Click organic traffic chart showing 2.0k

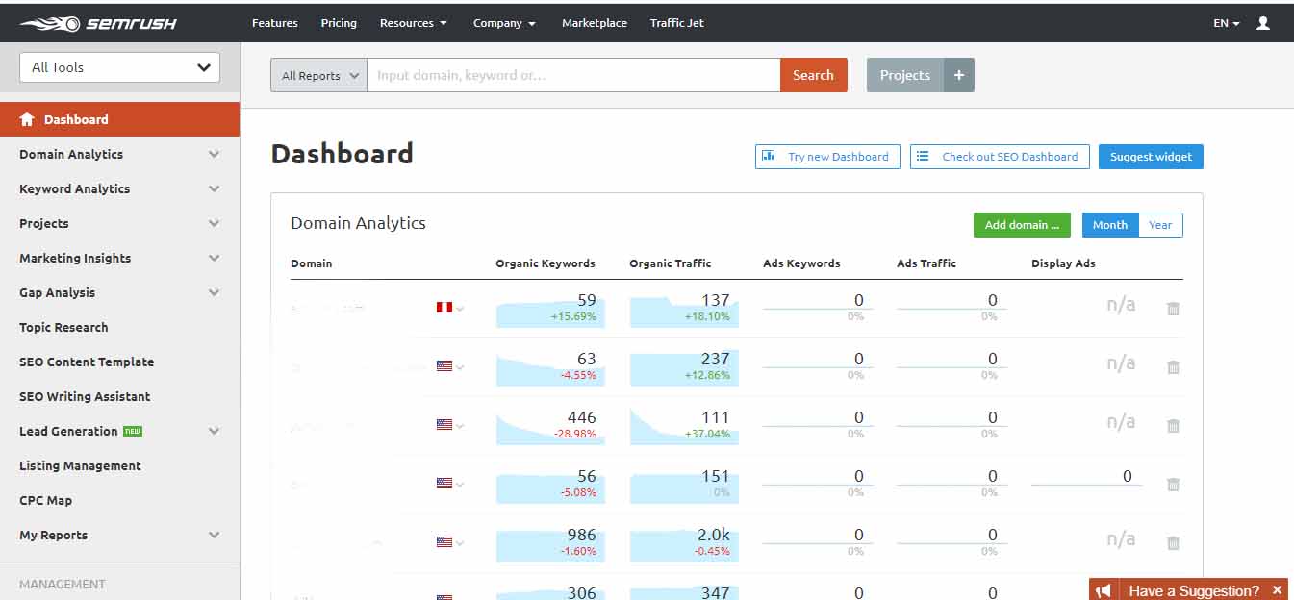tap(685, 544)
